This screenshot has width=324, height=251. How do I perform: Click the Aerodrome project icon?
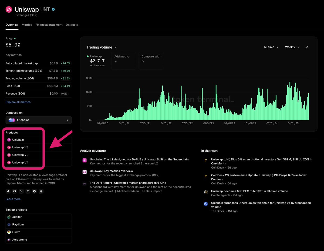point(9,240)
